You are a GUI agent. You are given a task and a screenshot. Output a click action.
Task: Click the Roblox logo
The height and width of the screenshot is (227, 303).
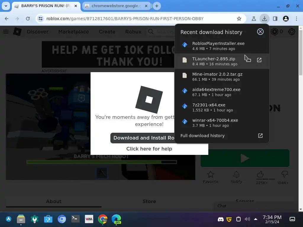point(17,31)
